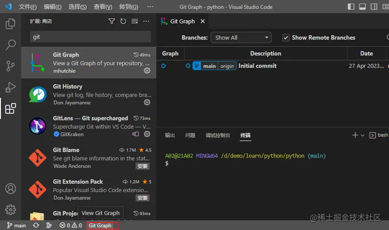The image size is (389, 230).
Task: Click the main branch in status bar
Action: [16, 225]
